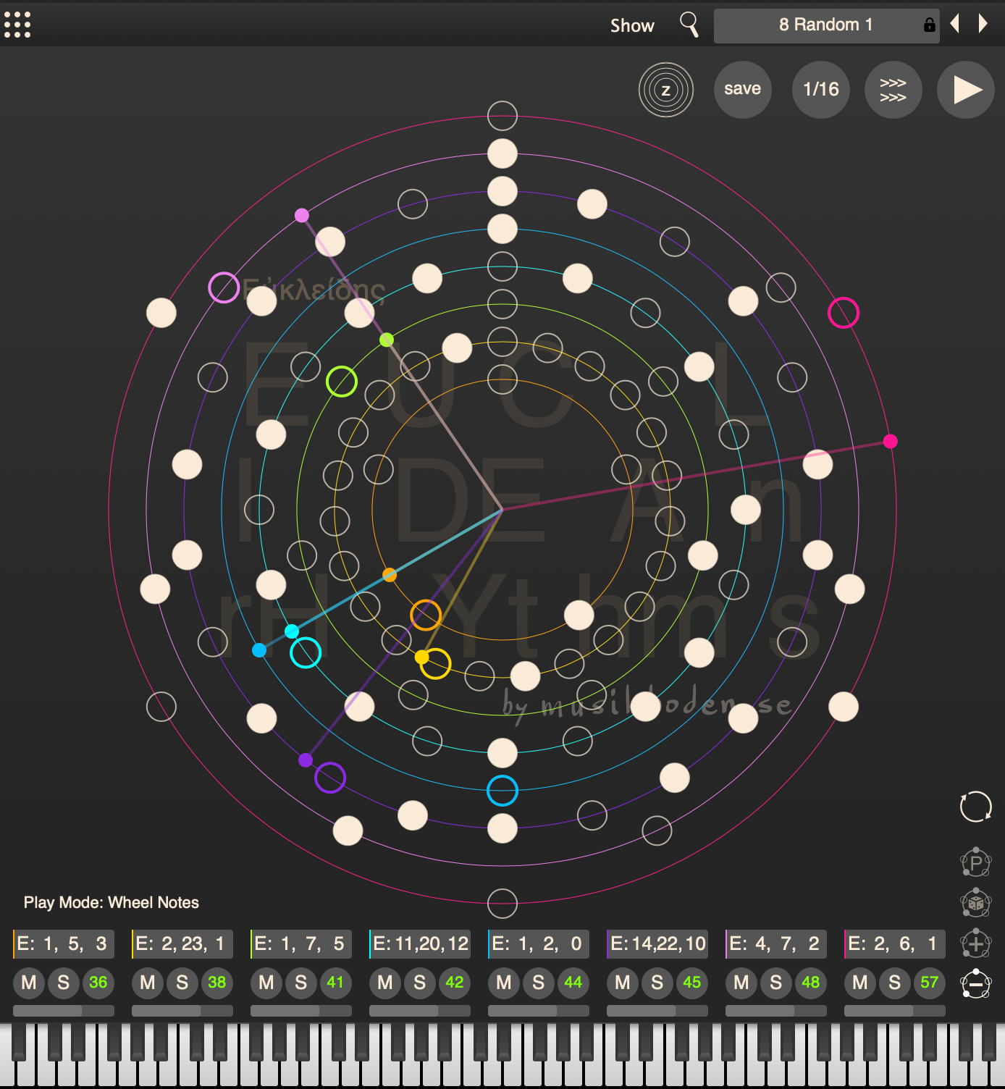Add a ring with the plus icon

975,943
